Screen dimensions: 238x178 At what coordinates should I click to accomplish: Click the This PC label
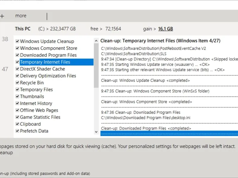click(x=23, y=29)
